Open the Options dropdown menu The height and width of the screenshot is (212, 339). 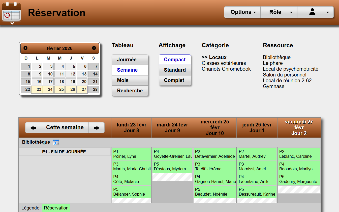click(242, 12)
